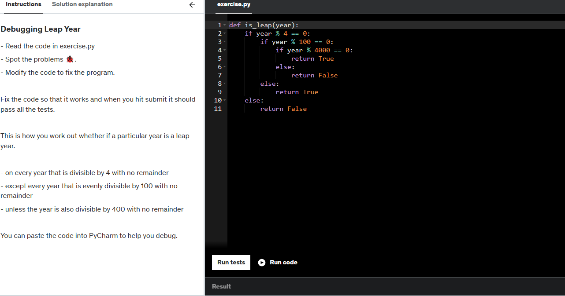The image size is (565, 296).
Task: Click the ladybug emoji after Spot the problems
Action: 70,59
